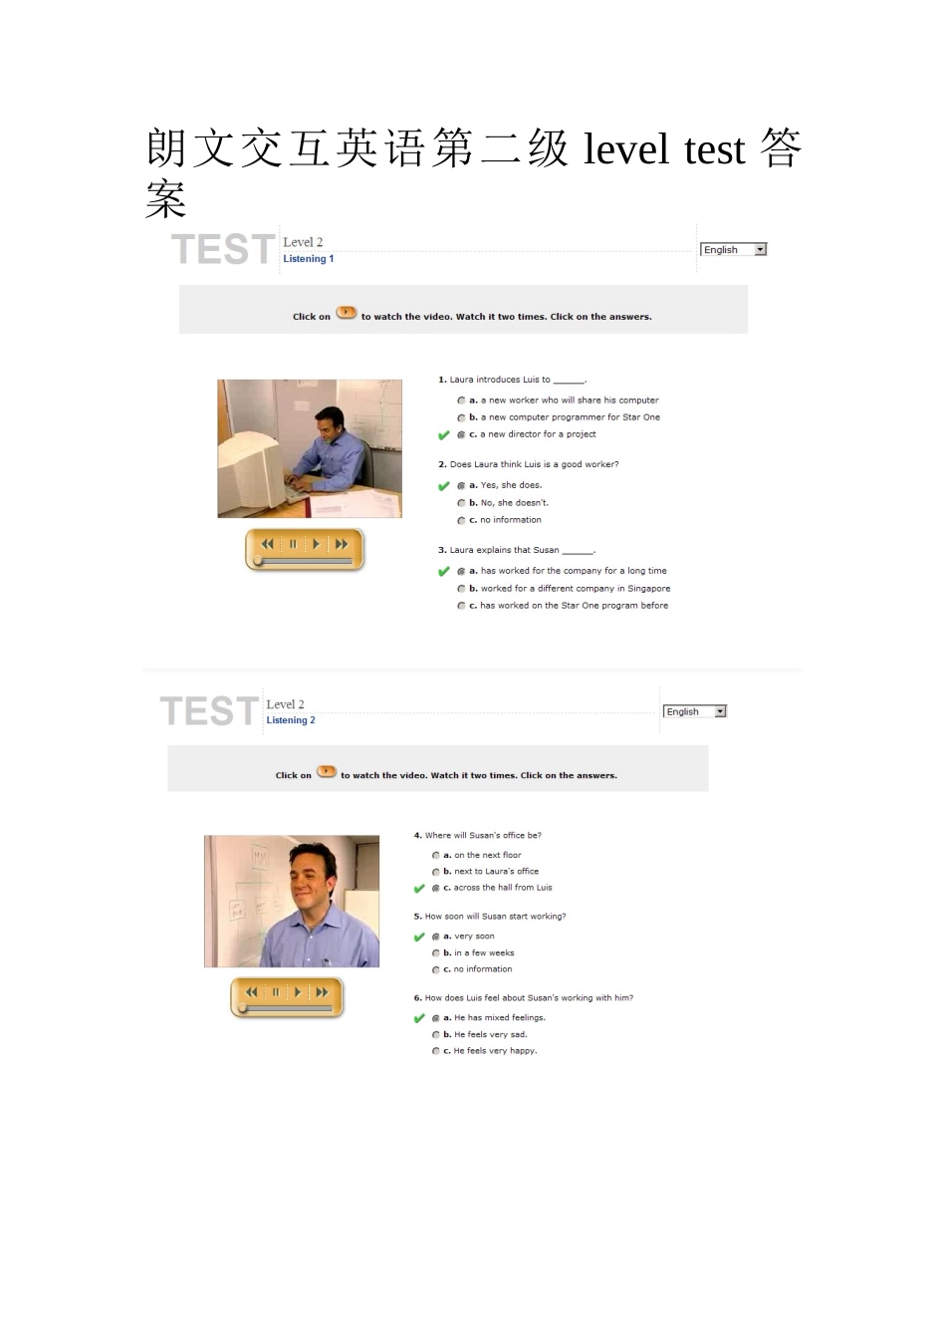Click the Listening 2 section label
This screenshot has height=1339, width=946.
[x=291, y=720]
